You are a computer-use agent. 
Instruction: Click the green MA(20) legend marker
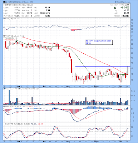[4, 38]
